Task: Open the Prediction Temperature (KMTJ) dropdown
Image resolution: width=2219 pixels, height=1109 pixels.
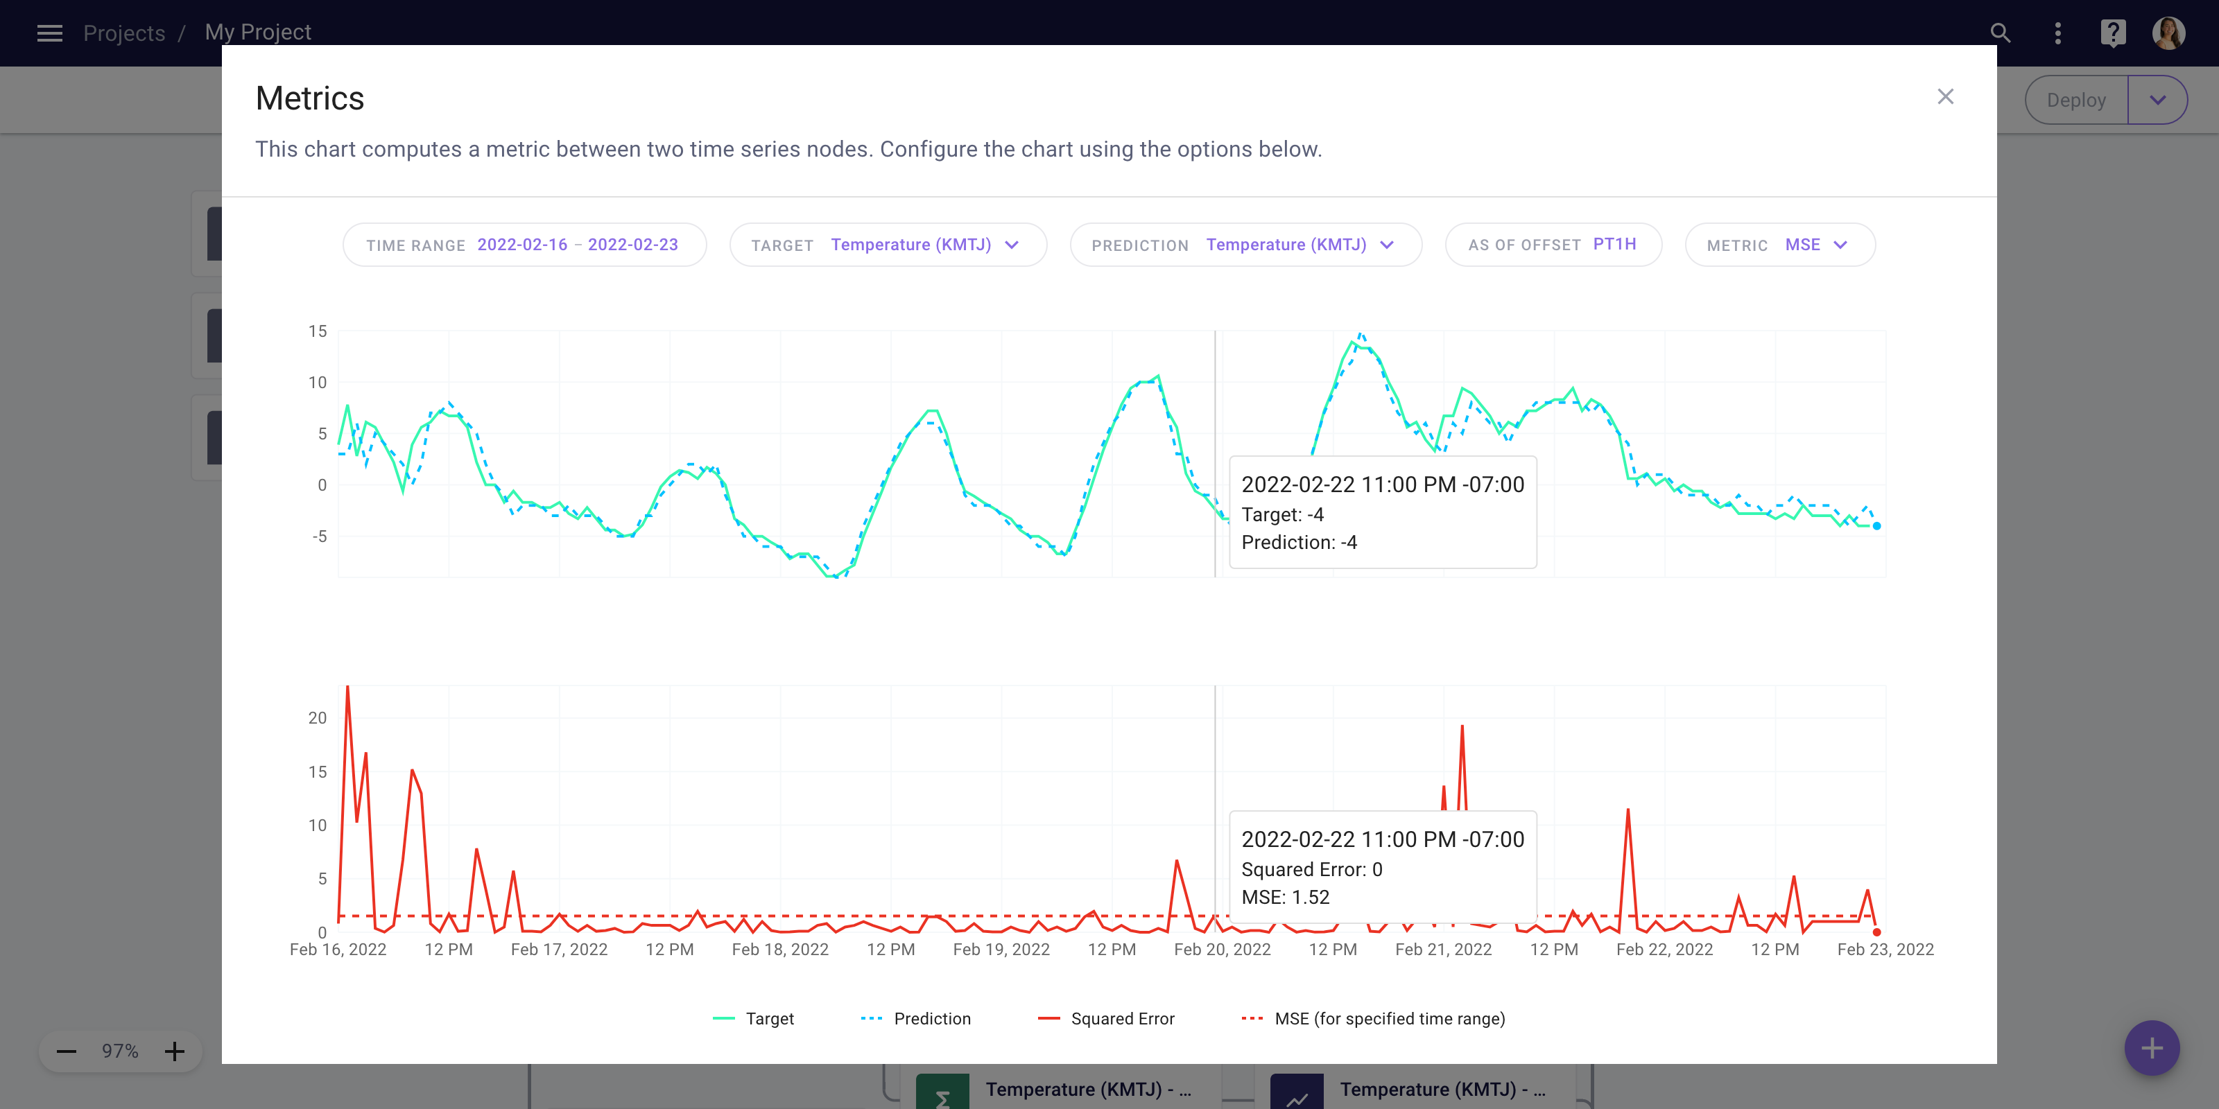Action: pyautogui.click(x=1245, y=245)
